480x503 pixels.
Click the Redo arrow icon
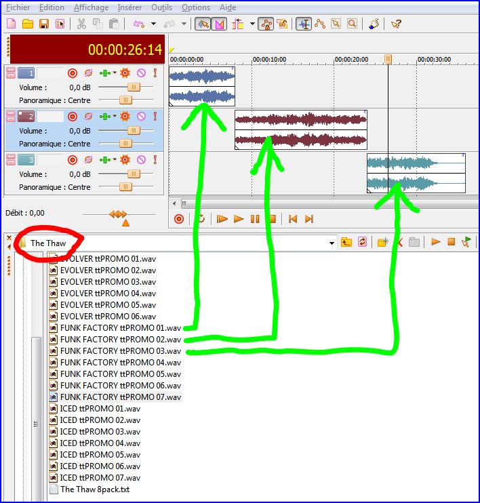coord(169,24)
